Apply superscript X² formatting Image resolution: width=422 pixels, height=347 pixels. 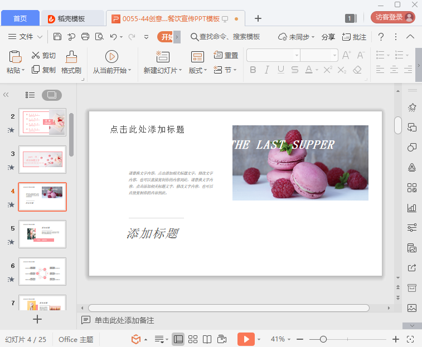(328, 70)
